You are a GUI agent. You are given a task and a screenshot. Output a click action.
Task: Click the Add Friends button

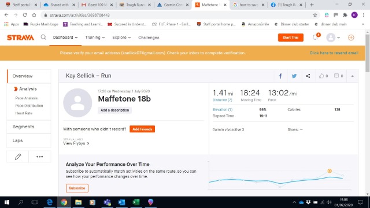(x=142, y=129)
